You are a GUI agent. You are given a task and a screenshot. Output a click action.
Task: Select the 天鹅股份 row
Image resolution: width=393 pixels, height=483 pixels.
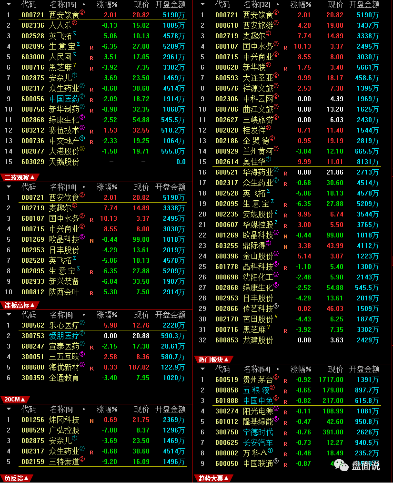click(x=96, y=162)
